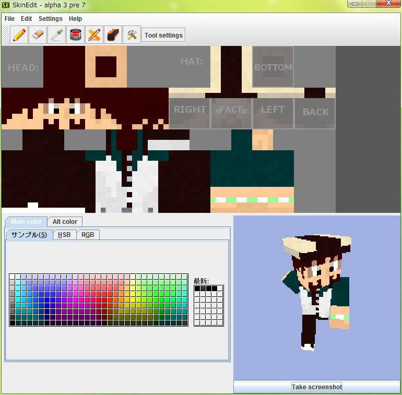
Task: Open the サンプル(S) swatches tab
Action: pos(29,235)
